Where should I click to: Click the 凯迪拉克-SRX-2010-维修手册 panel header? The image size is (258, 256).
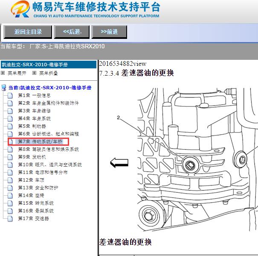click(49, 65)
